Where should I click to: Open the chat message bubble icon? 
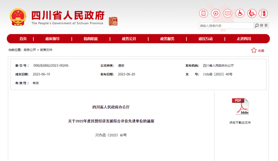(228, 13)
